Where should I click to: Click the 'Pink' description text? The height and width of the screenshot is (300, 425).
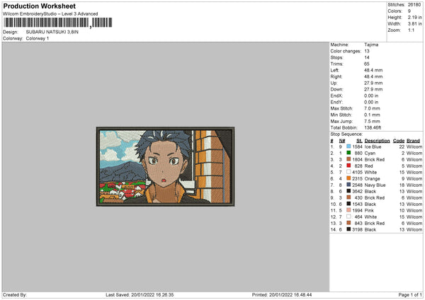369,211
